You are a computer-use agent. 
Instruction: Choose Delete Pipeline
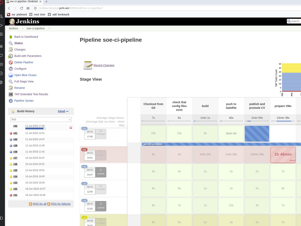coord(23,62)
